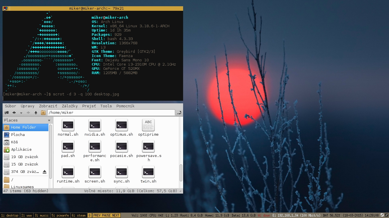389x218 pixels.
Task: Select the optiprime text file icon
Action: coord(148,125)
